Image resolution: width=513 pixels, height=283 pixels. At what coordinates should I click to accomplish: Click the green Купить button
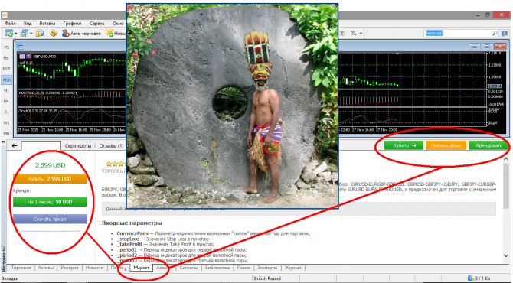[x=404, y=146]
